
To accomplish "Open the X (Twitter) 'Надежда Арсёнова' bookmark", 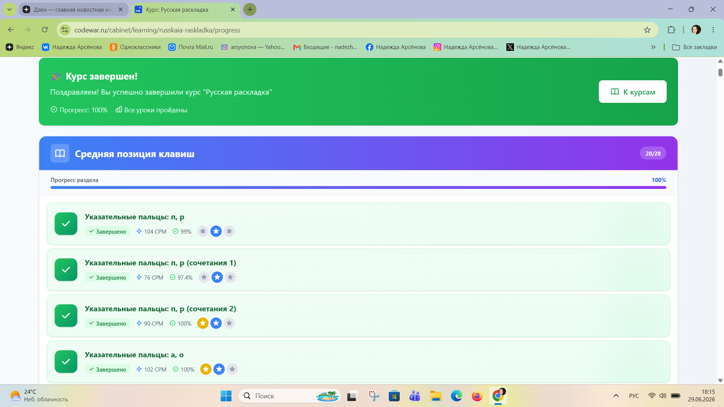I will (x=538, y=47).
